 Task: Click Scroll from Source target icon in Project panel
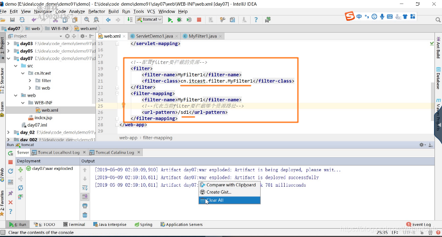(x=67, y=36)
